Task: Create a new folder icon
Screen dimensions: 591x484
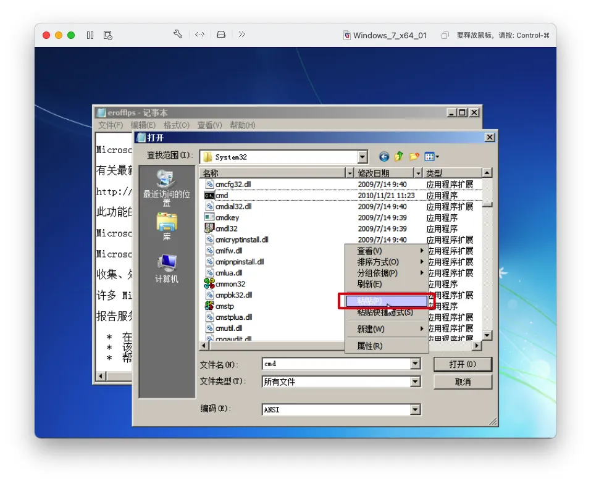Action: (414, 156)
